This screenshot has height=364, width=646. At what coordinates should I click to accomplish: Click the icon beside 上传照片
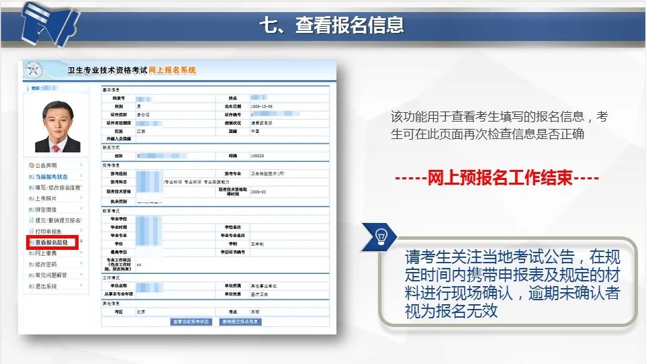tap(30, 198)
